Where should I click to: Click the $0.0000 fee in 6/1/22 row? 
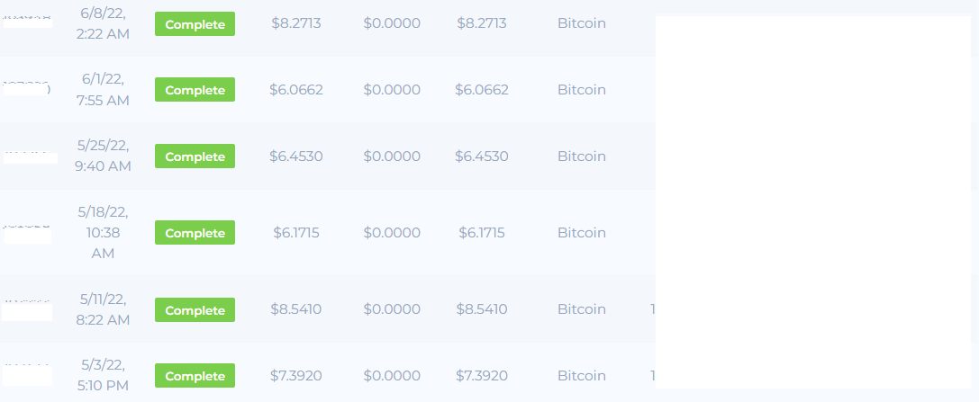[x=392, y=90]
